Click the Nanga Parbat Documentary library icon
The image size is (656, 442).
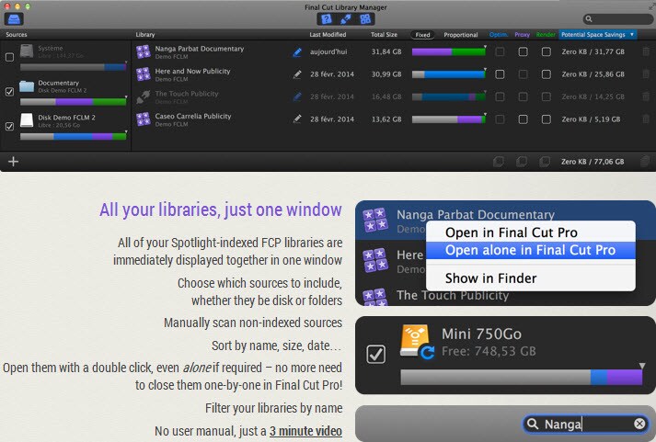(x=144, y=51)
